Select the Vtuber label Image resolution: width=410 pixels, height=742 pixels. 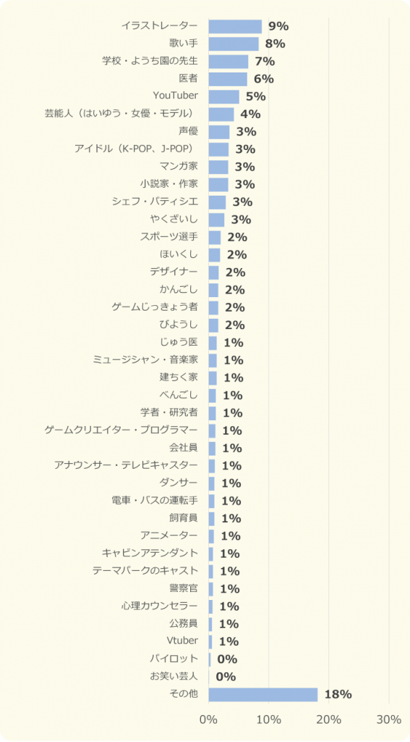(x=182, y=641)
